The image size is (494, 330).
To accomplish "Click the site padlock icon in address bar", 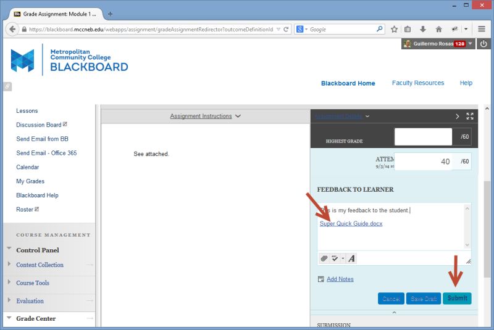I will click(24, 29).
